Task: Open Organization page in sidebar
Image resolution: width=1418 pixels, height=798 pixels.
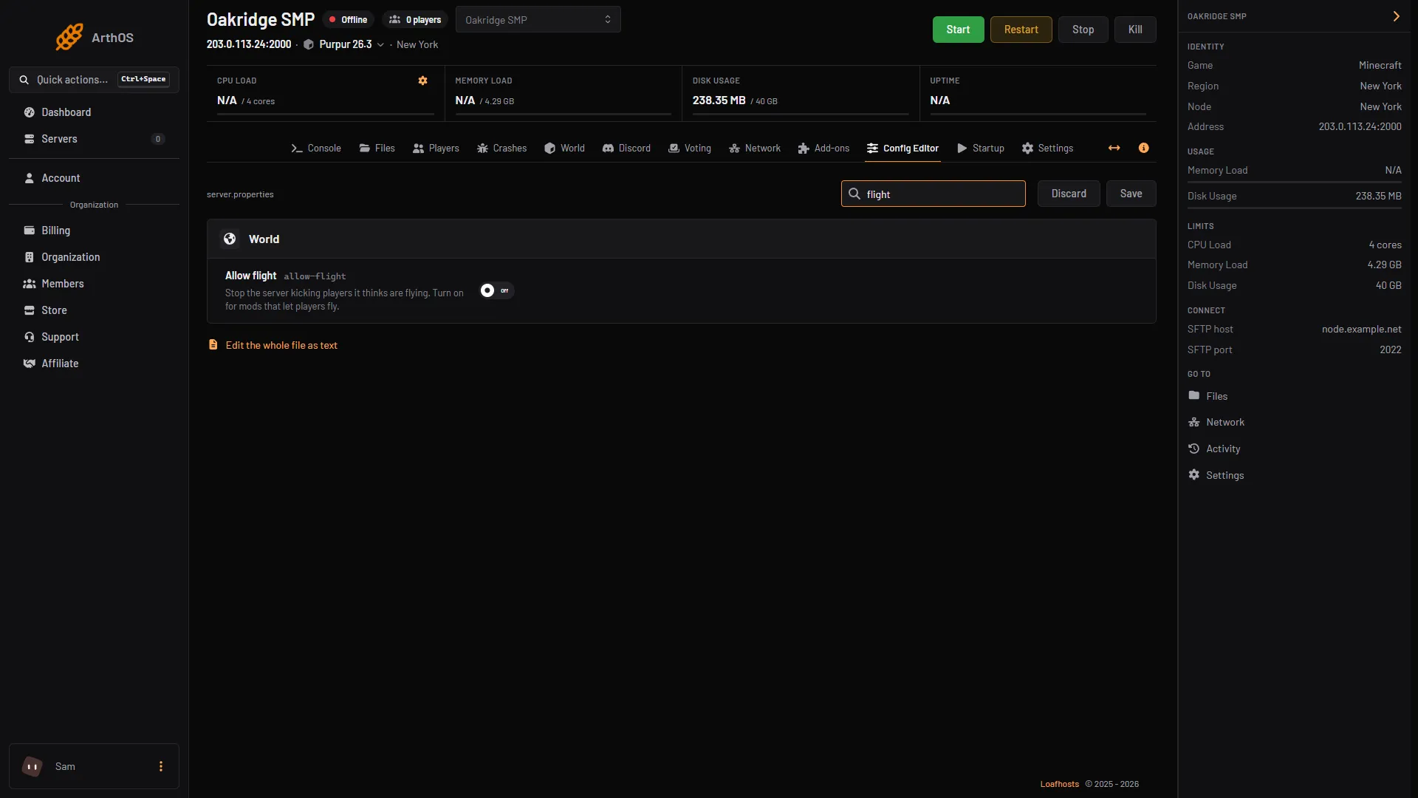Action: pos(94,257)
